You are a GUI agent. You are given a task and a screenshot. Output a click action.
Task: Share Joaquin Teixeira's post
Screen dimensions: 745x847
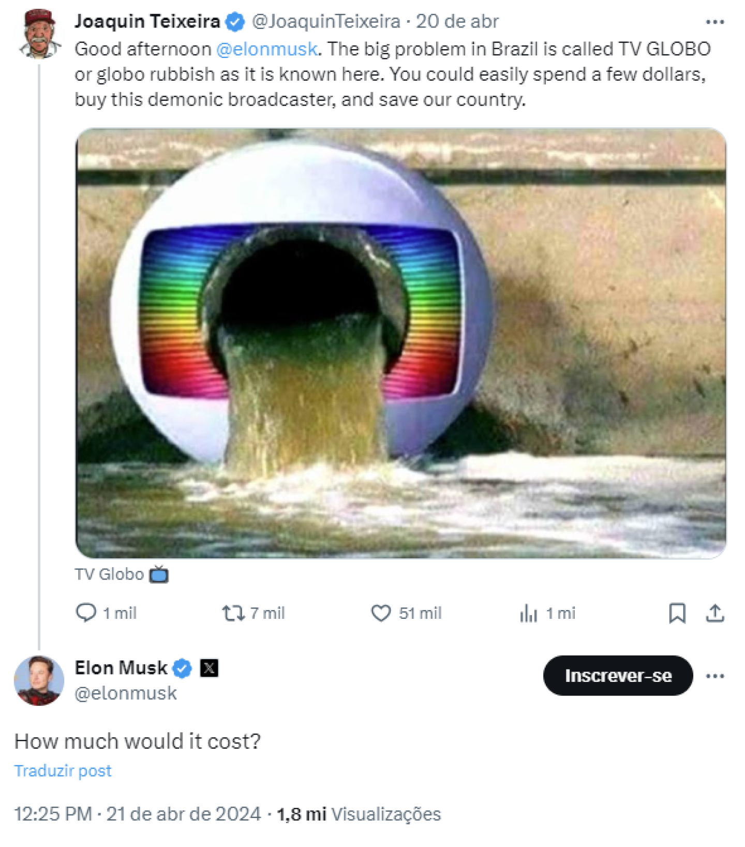(x=716, y=614)
